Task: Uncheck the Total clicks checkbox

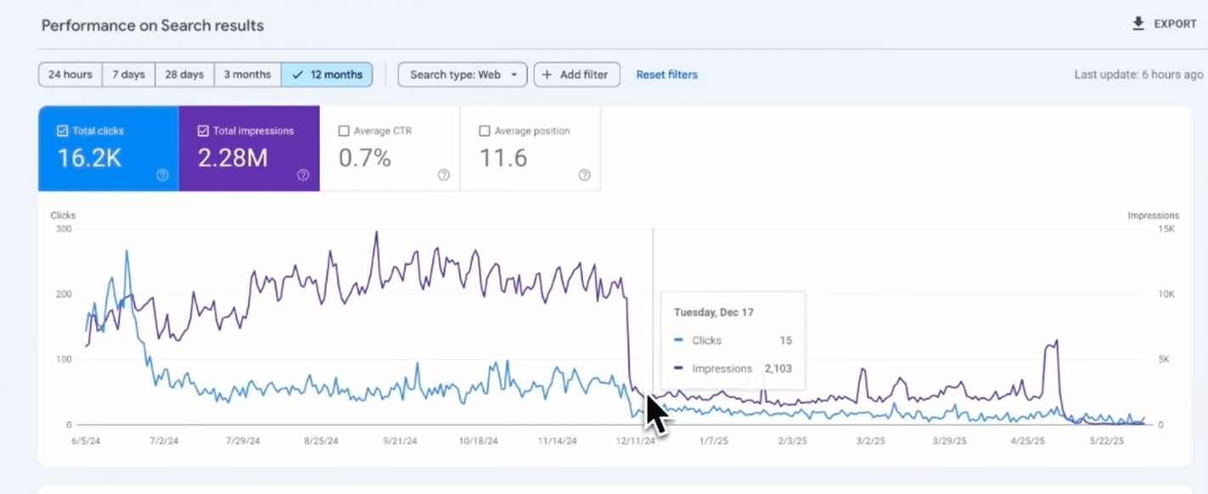Action: (62, 131)
